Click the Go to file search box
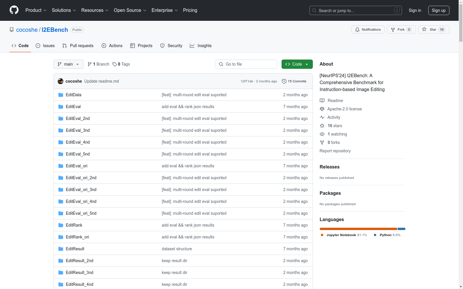 click(246, 64)
